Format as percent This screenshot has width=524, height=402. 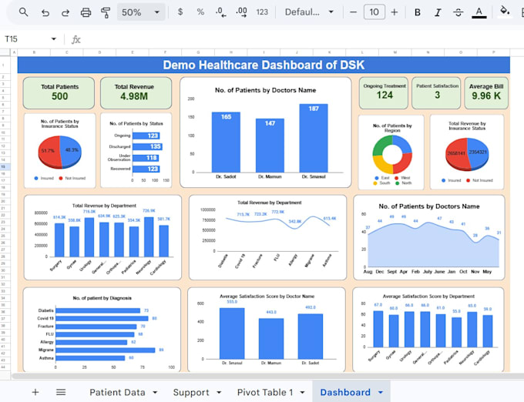[200, 12]
